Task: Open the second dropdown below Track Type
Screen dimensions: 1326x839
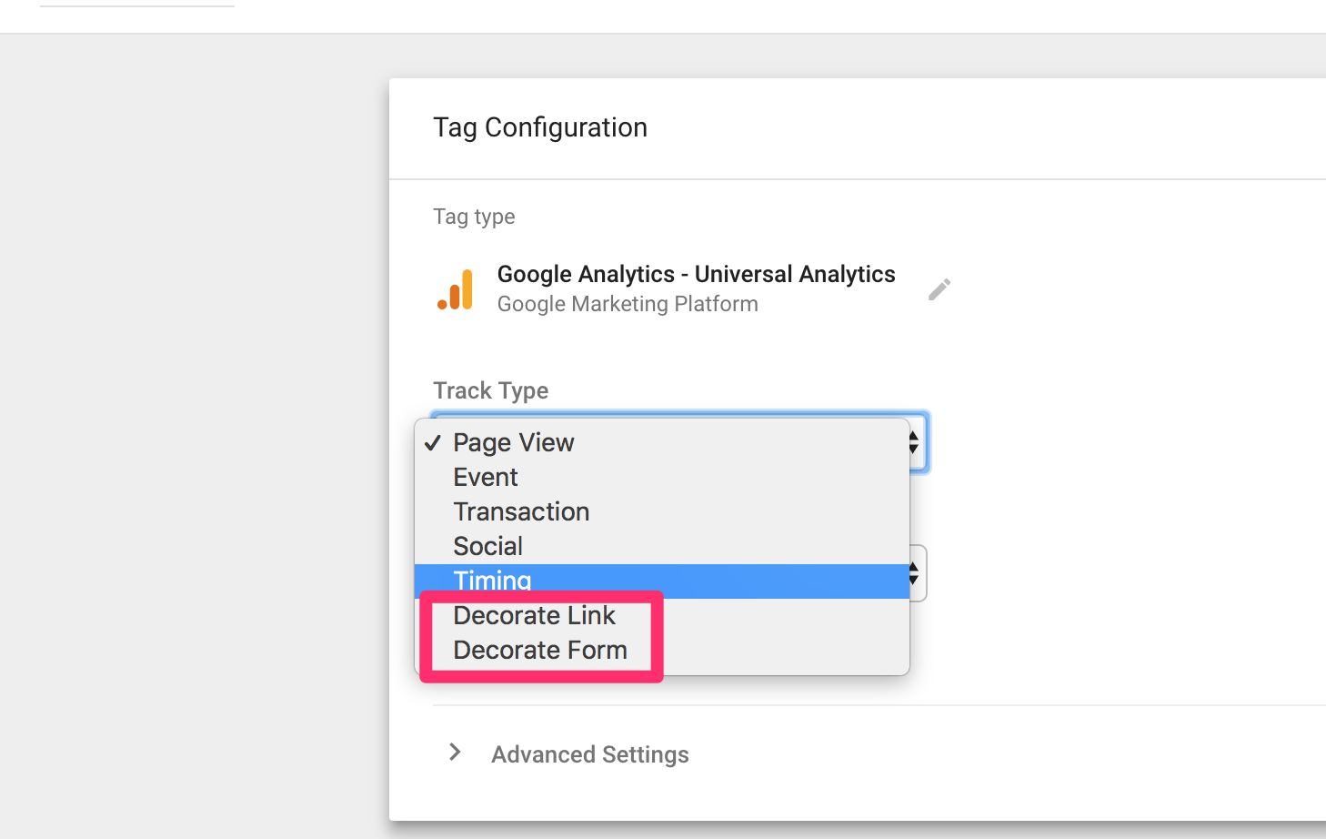Action: [918, 573]
